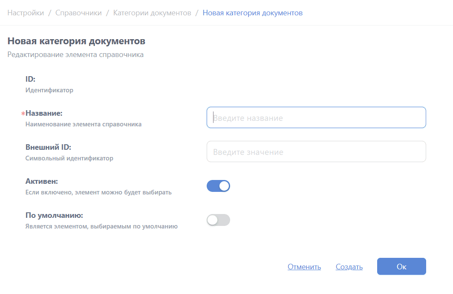
Task: Disable the Активен toggle switch
Action: (218, 186)
